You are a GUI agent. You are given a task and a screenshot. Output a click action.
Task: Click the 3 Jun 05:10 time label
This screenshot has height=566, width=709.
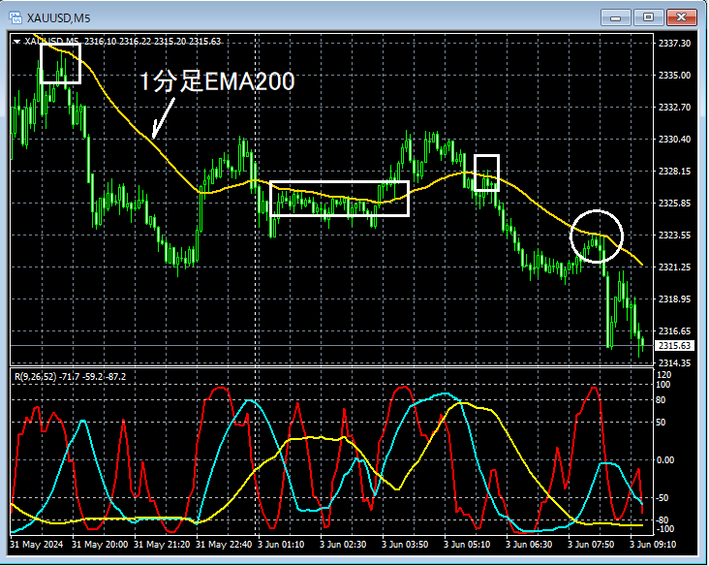(467, 545)
